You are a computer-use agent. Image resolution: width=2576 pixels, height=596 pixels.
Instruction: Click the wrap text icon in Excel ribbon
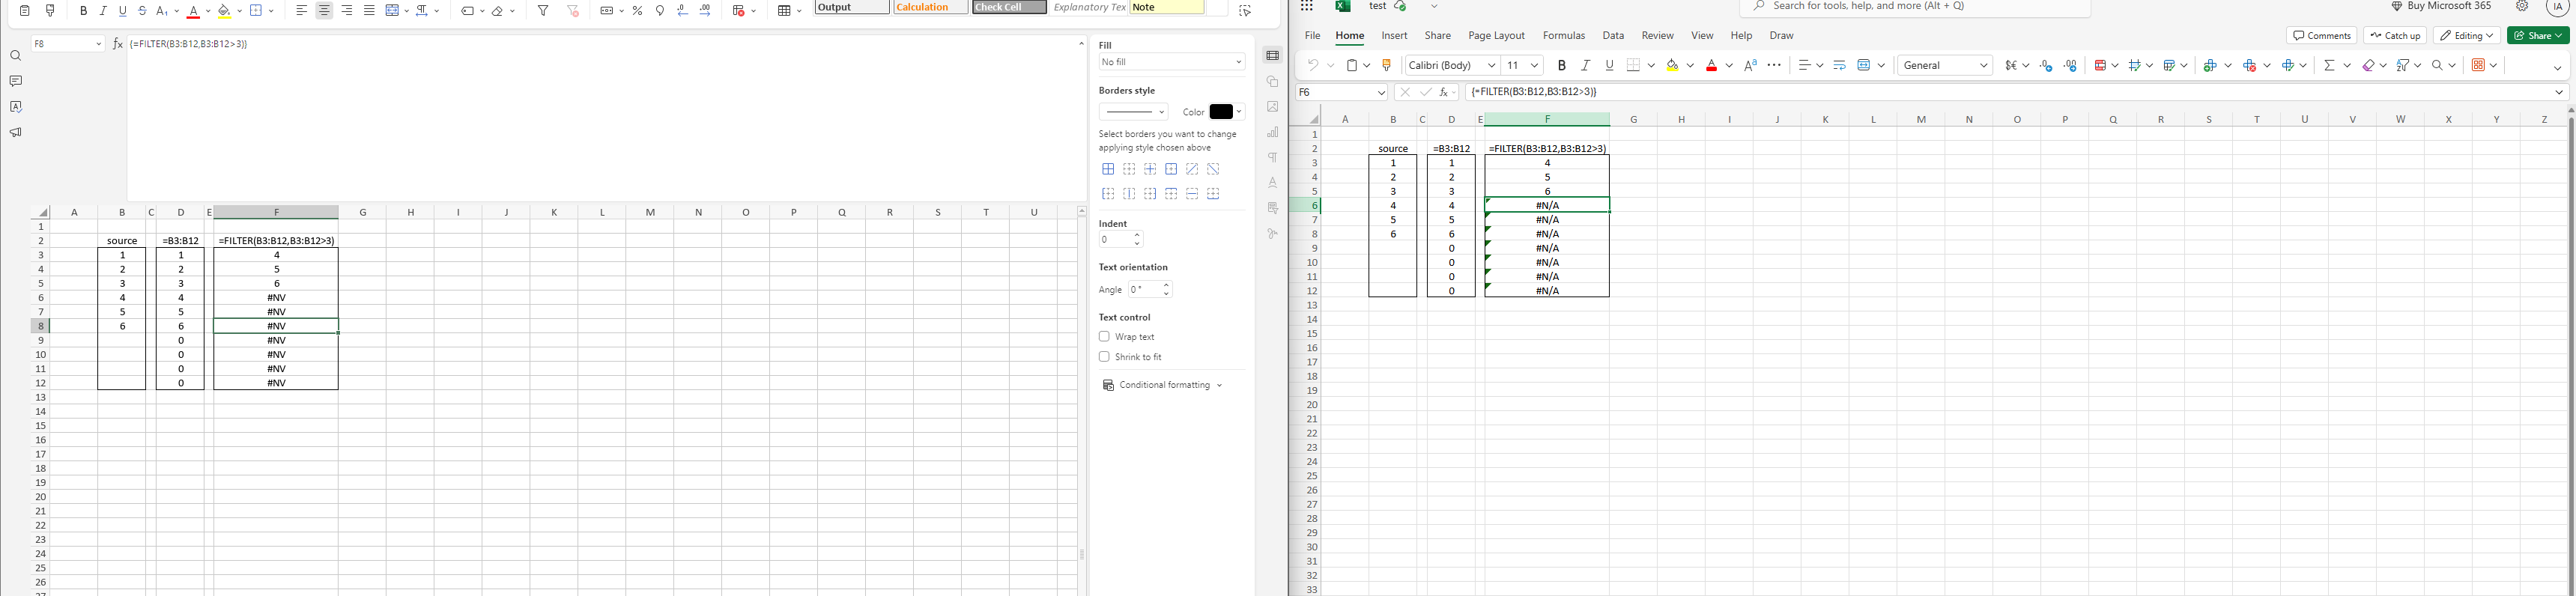pos(1839,66)
